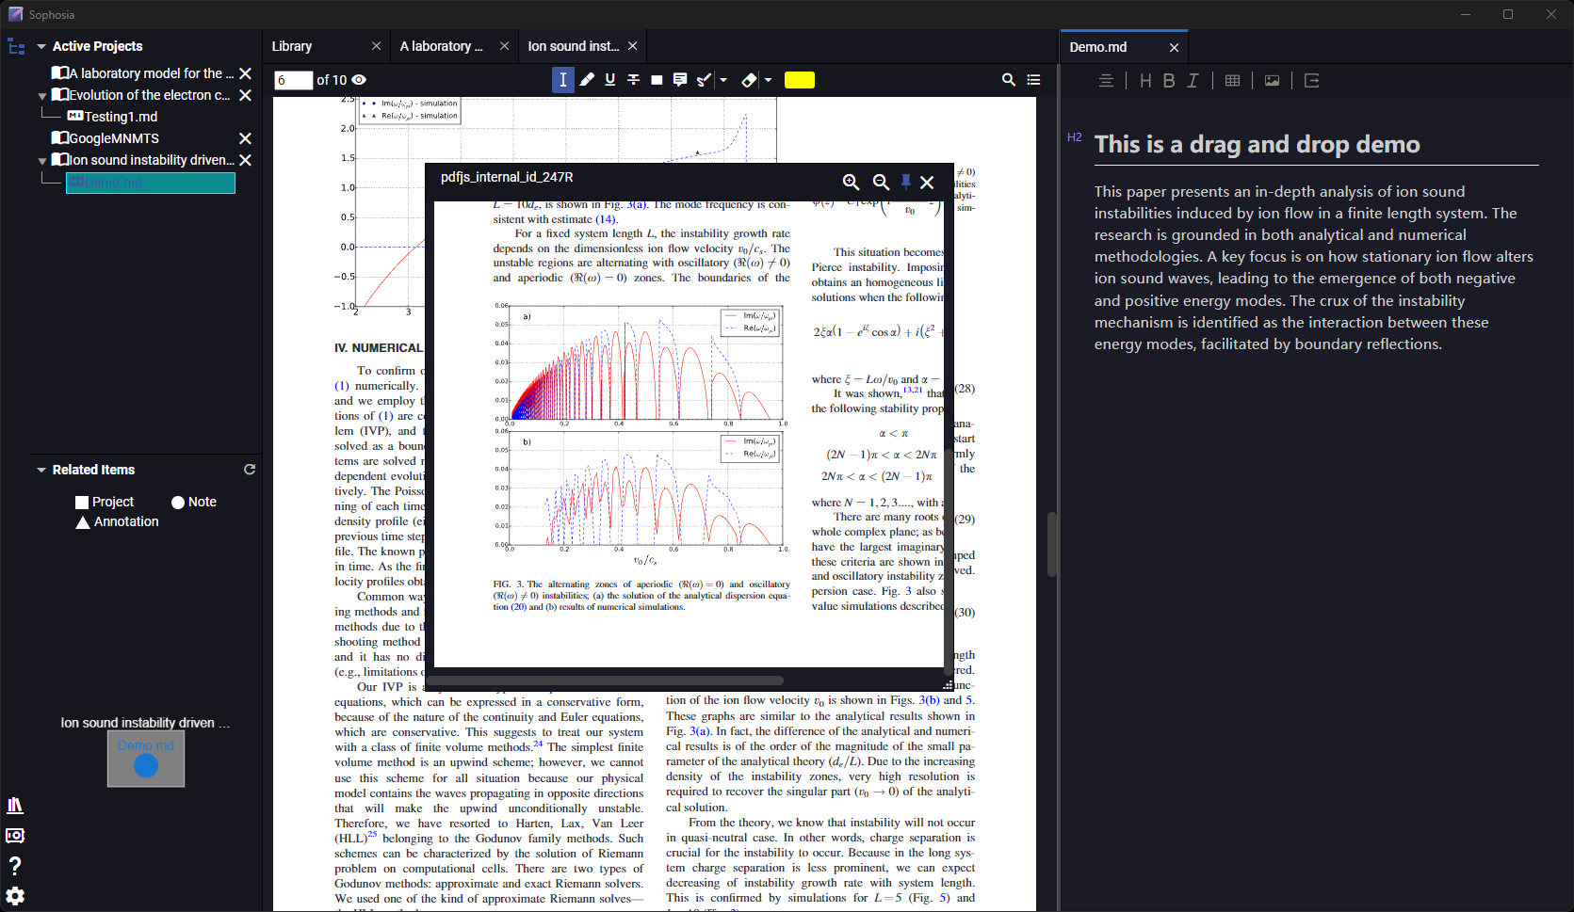Click the '(14)' equation link in the popup
This screenshot has width=1574, height=912.
pos(605,219)
